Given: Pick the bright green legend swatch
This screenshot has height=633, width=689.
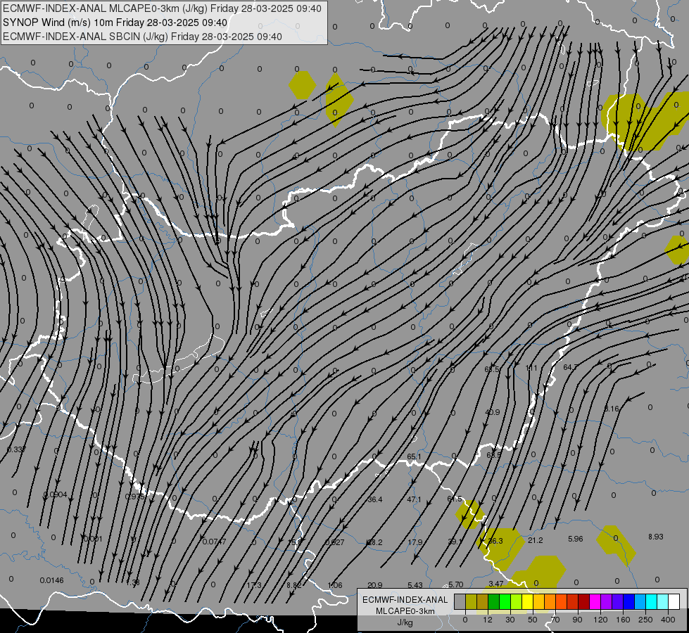Looking at the screenshot, I should point(505,601).
